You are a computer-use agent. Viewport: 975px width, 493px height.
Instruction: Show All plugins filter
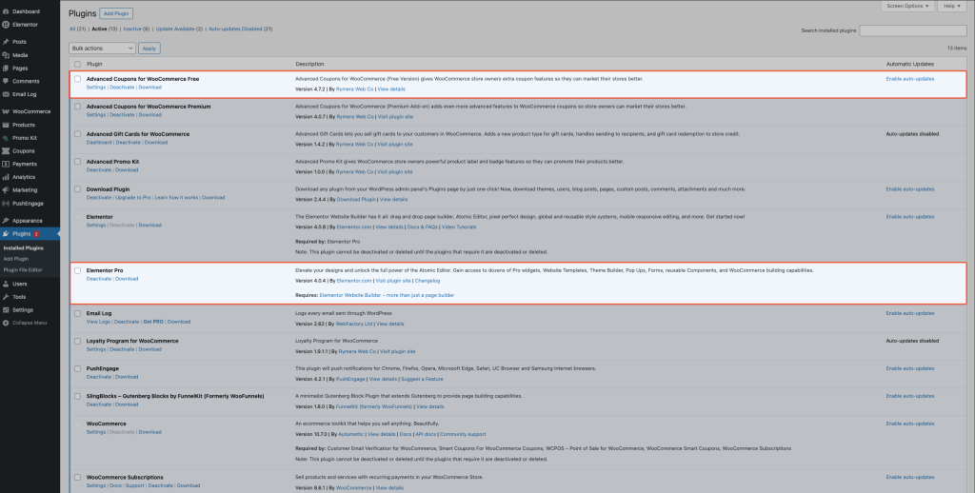(78, 29)
